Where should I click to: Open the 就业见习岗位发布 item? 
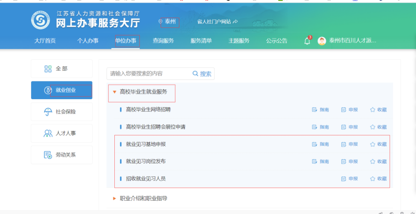pyautogui.click(x=146, y=161)
